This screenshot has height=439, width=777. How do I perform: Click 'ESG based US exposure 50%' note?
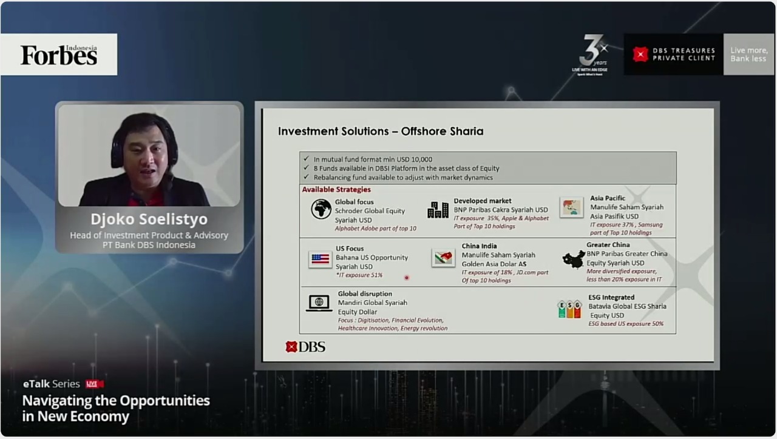(x=626, y=324)
